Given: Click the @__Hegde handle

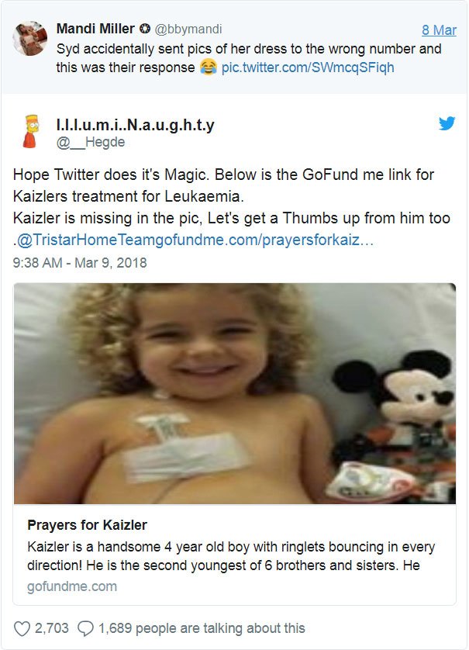Looking at the screenshot, I should pyautogui.click(x=91, y=142).
